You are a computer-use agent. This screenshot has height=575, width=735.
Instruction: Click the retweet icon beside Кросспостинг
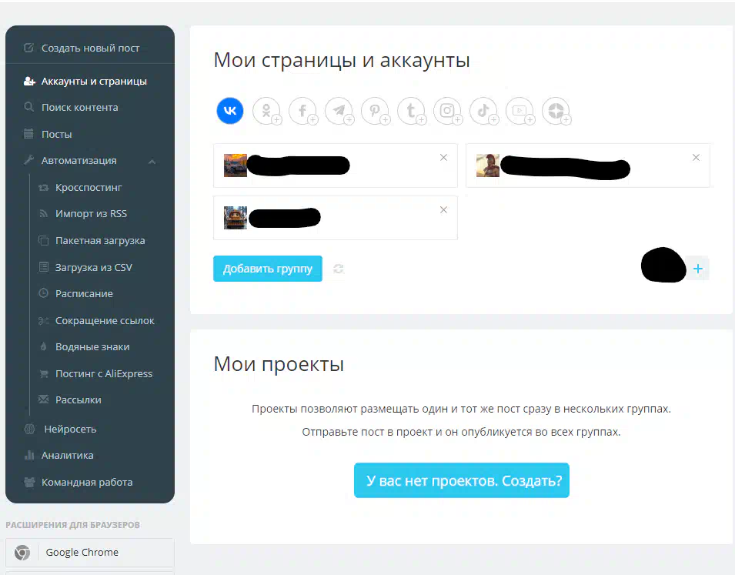43,188
